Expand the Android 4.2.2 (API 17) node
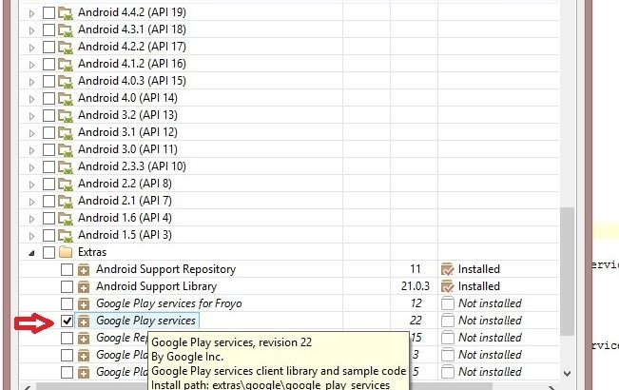Image resolution: width=619 pixels, height=390 pixels. (33, 47)
